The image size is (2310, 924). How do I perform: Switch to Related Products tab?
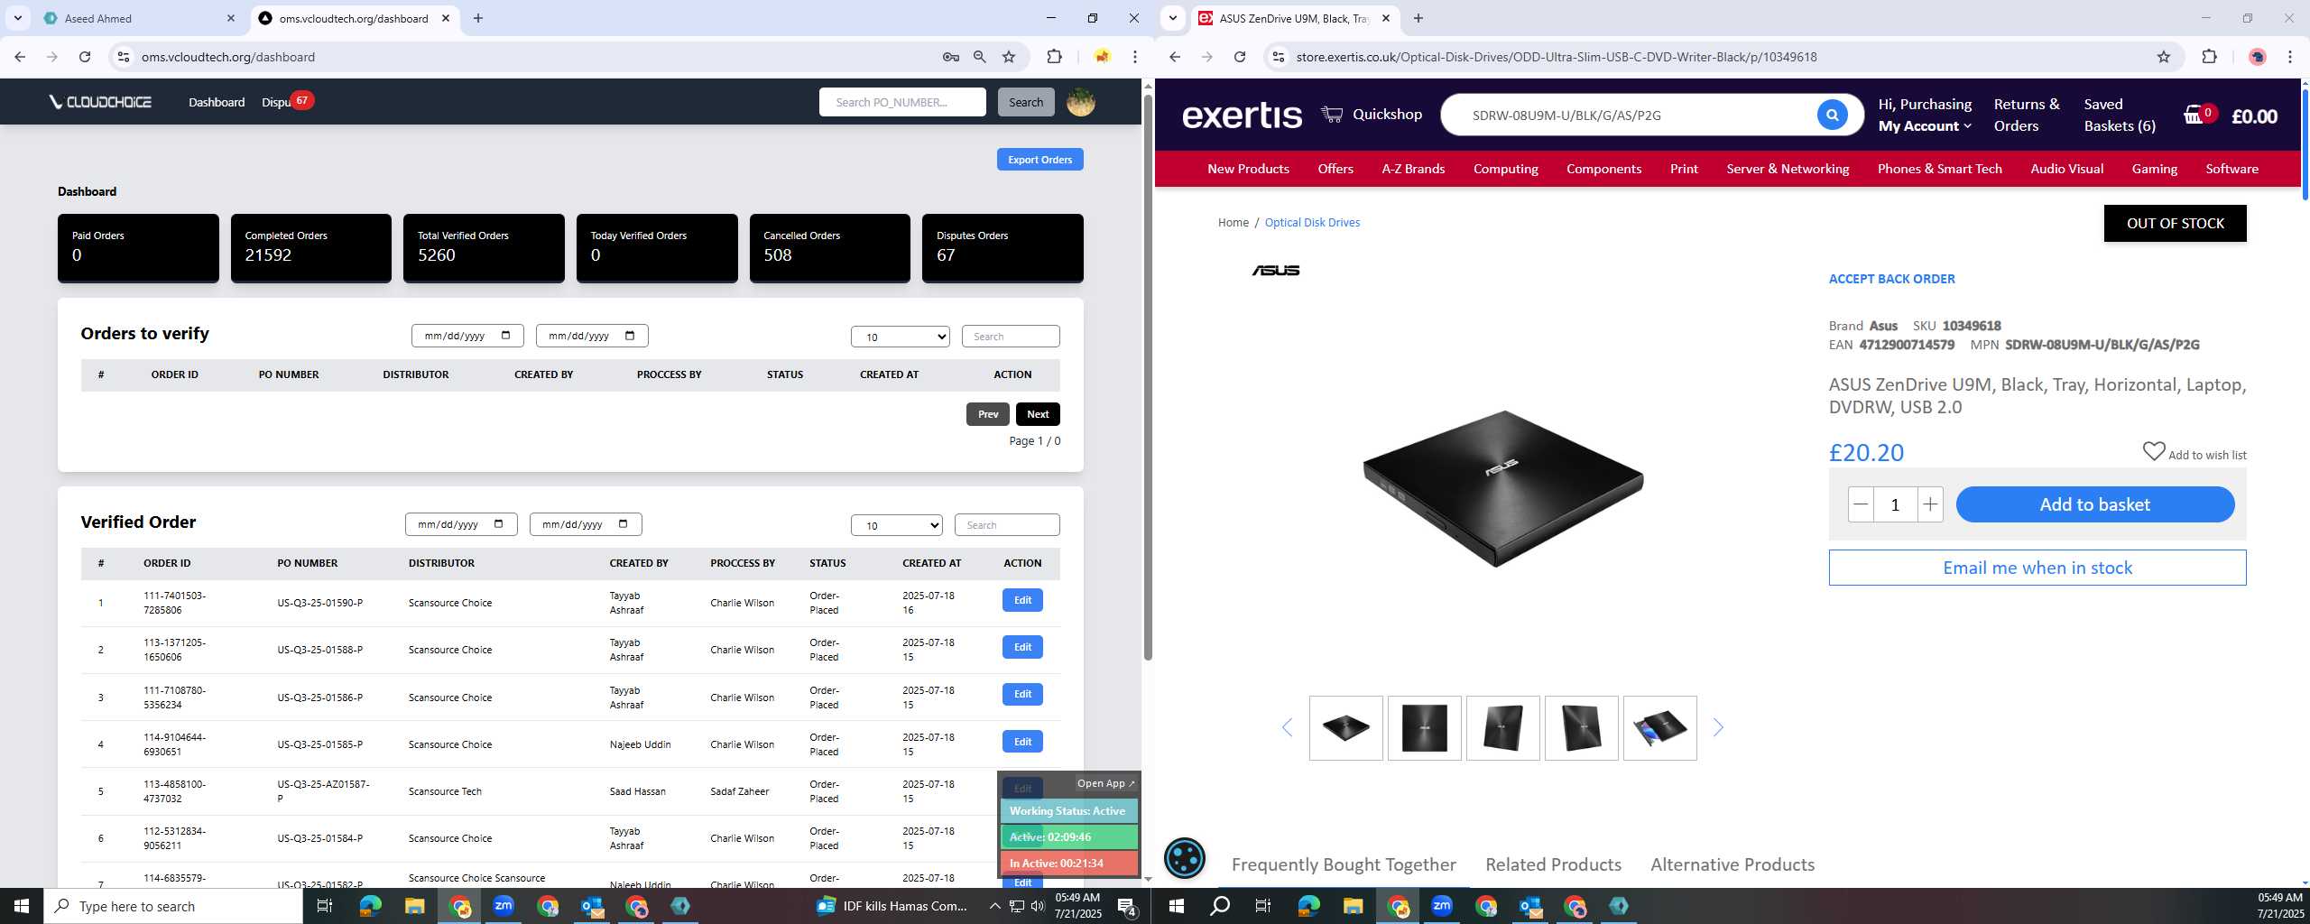1553,864
